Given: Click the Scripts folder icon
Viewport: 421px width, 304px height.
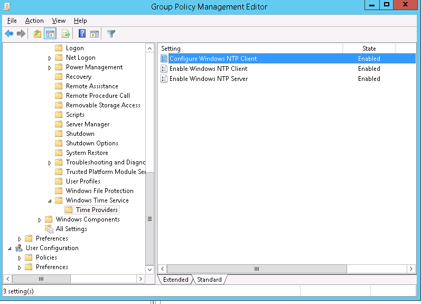Looking at the screenshot, I should tap(59, 115).
